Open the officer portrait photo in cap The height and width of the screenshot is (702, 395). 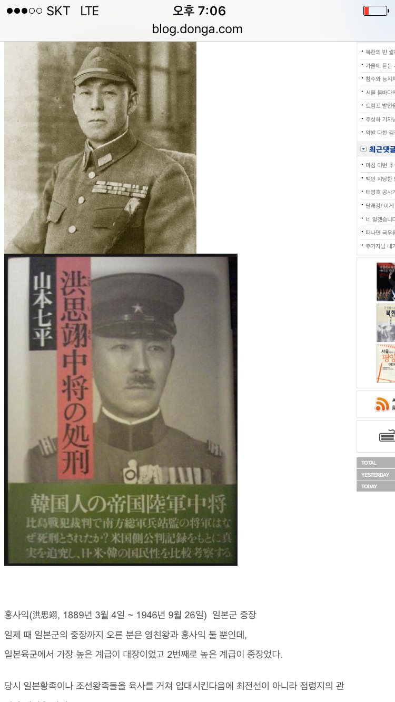[100, 147]
